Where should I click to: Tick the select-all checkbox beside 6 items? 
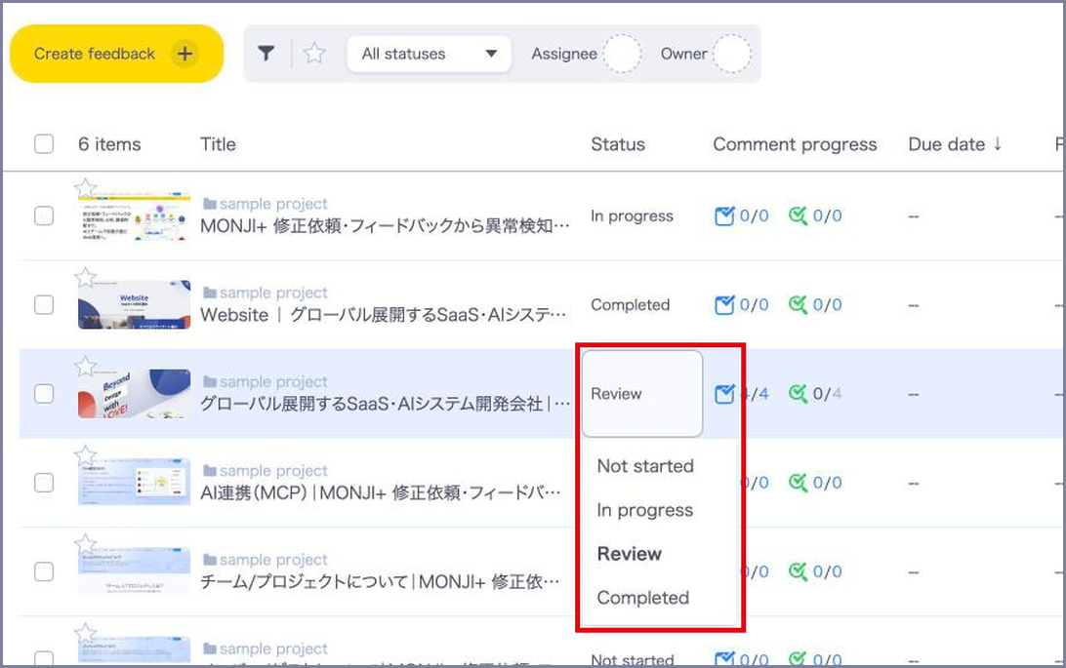pyautogui.click(x=44, y=144)
